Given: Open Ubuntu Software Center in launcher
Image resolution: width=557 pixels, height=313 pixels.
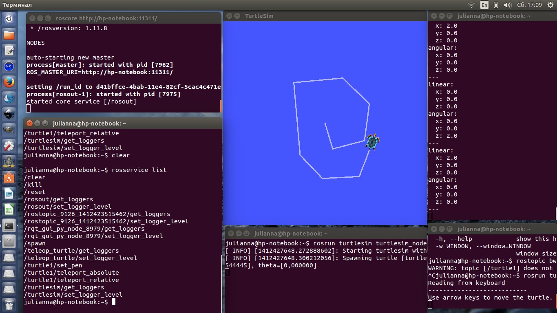Looking at the screenshot, I should pos(9,178).
